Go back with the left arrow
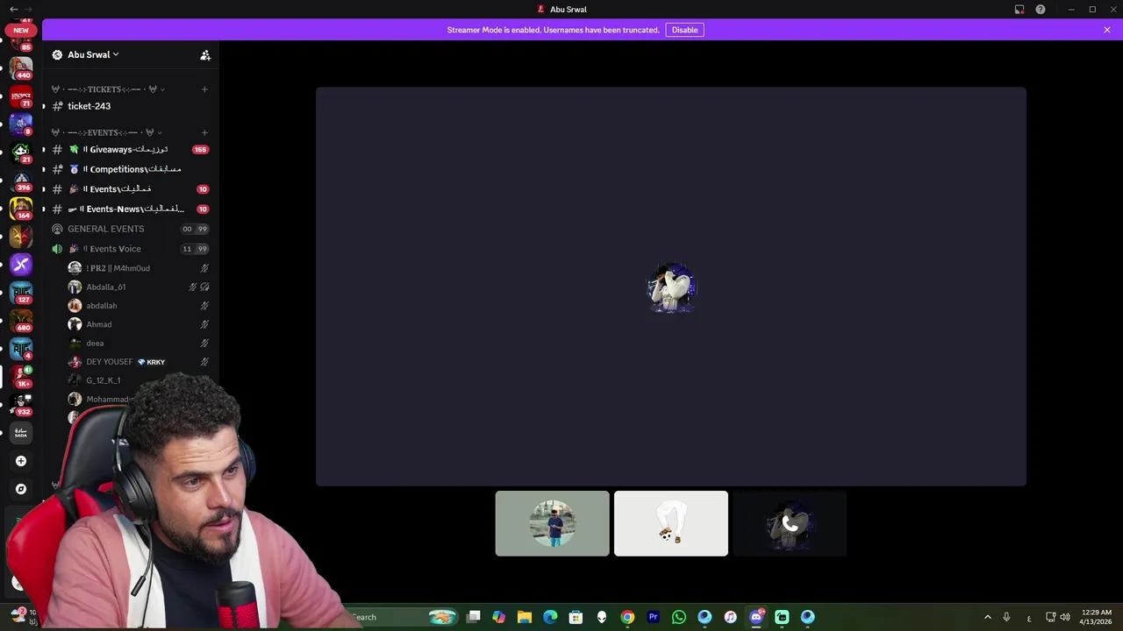 click(x=13, y=9)
